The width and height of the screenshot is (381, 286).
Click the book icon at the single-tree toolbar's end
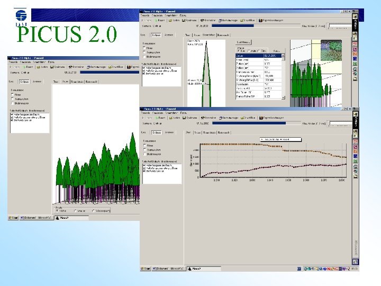pos(260,21)
